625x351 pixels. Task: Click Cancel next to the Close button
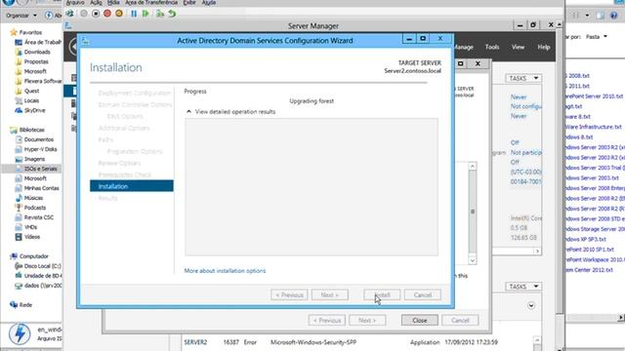coord(460,320)
